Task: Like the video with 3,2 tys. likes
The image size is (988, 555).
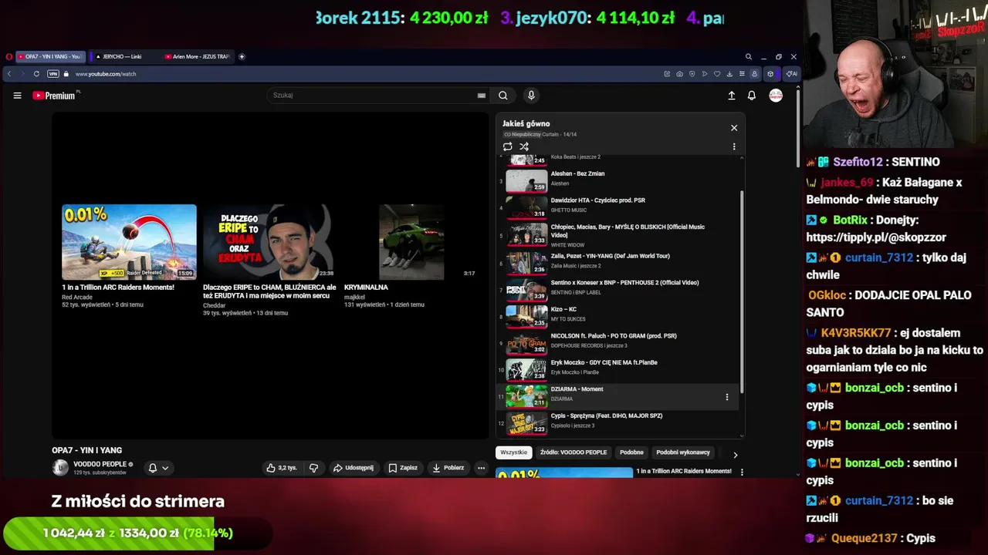Action: pos(282,468)
